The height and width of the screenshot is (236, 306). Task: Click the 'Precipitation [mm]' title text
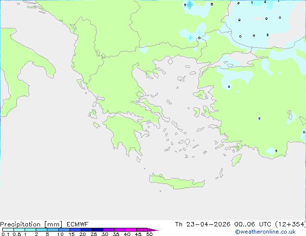(31, 224)
